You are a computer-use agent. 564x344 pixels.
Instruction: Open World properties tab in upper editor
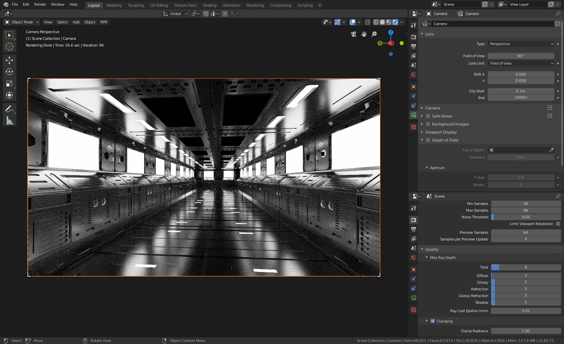[x=414, y=75]
